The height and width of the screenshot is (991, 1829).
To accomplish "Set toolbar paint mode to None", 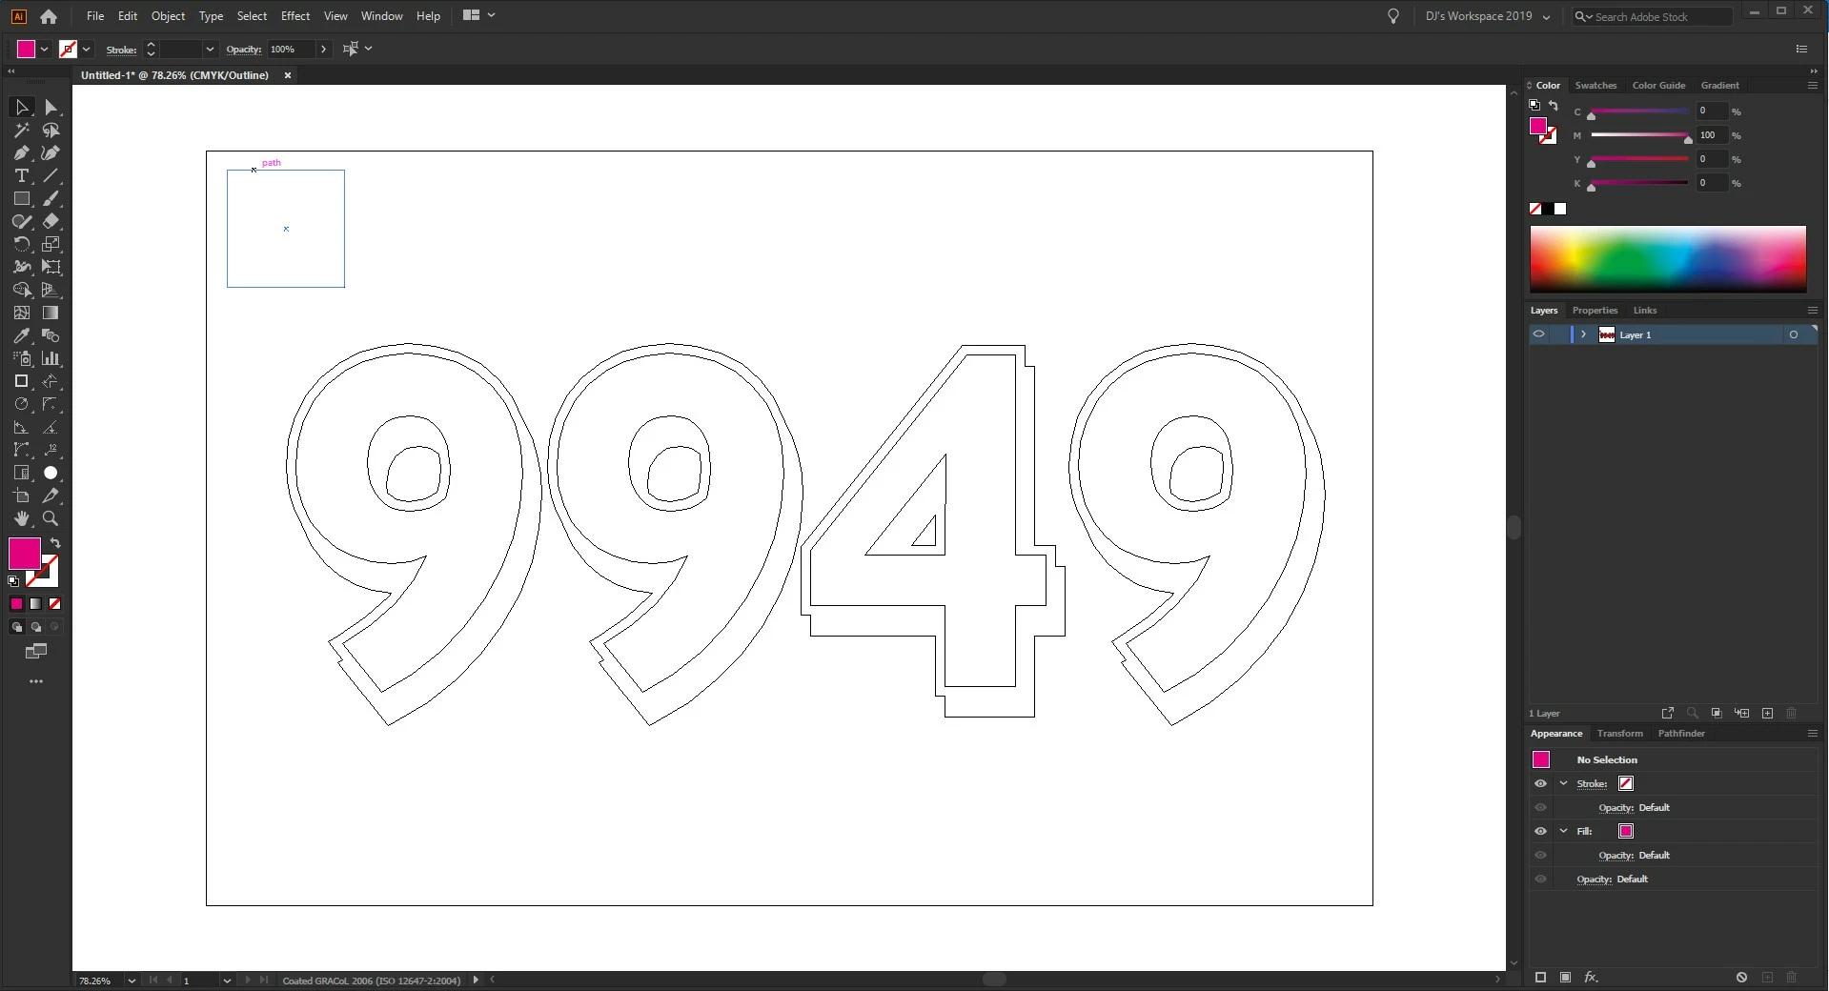I will coord(54,604).
